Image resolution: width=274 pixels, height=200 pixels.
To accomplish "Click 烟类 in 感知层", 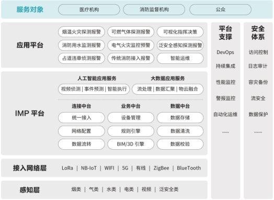I will point(76,189).
